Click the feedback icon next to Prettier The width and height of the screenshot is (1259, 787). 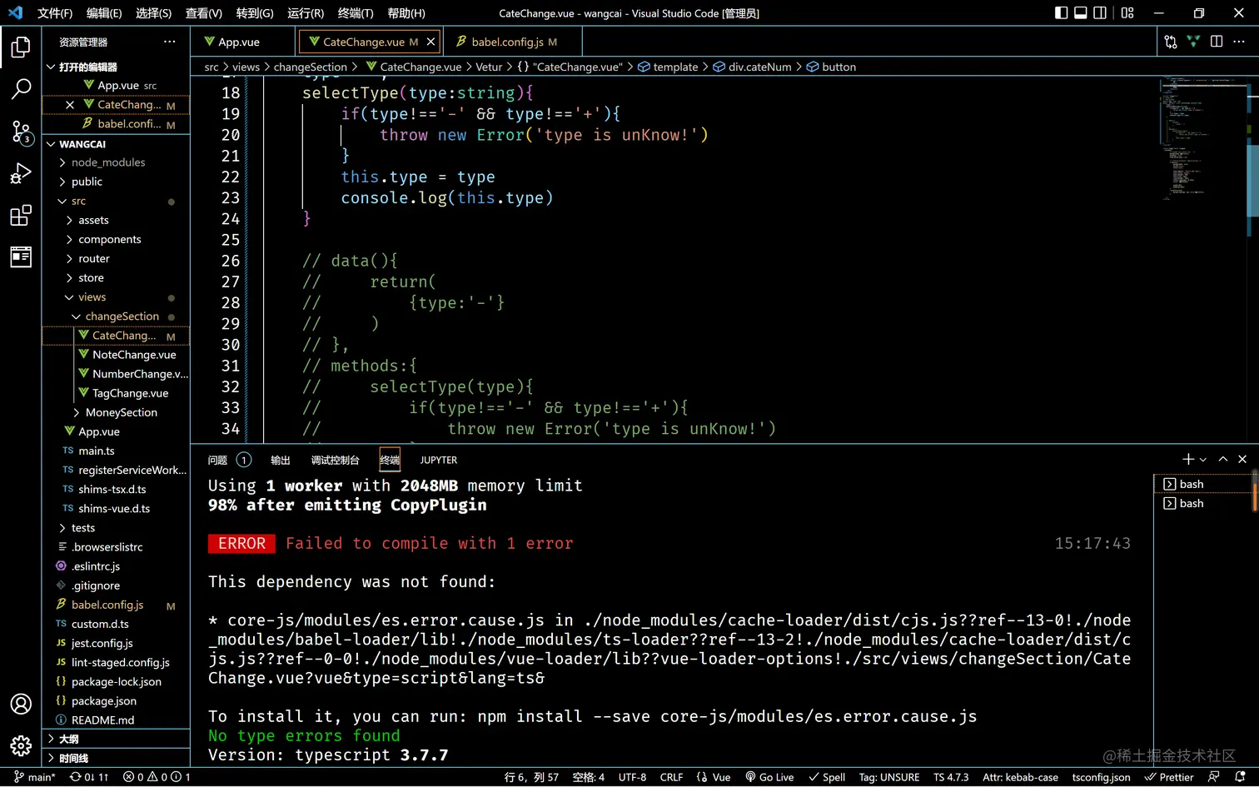click(1214, 777)
